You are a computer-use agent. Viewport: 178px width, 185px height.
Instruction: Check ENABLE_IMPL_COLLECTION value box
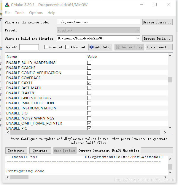point(89,103)
